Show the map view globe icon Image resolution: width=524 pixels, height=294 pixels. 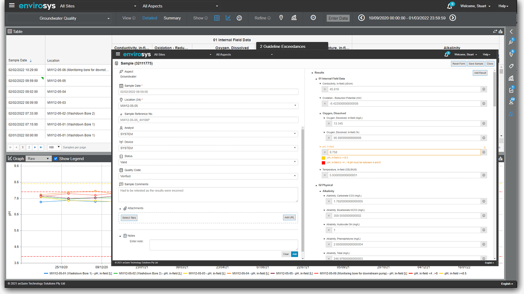coord(239,18)
